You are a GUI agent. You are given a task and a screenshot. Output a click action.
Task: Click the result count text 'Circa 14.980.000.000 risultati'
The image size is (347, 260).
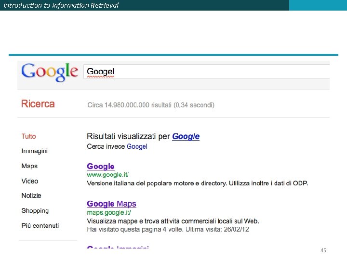pos(130,105)
